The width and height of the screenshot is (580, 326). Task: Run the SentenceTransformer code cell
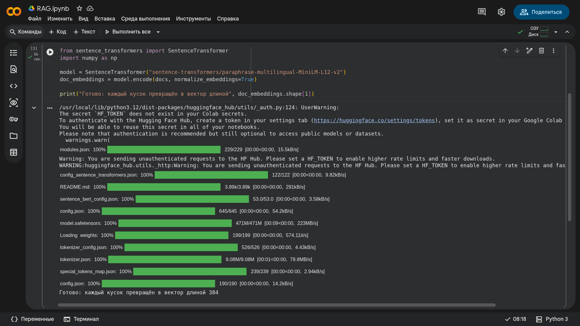[x=50, y=52]
